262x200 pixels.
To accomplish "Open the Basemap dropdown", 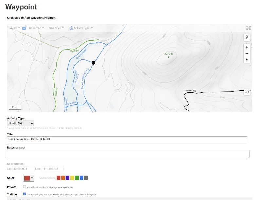I will (36, 28).
